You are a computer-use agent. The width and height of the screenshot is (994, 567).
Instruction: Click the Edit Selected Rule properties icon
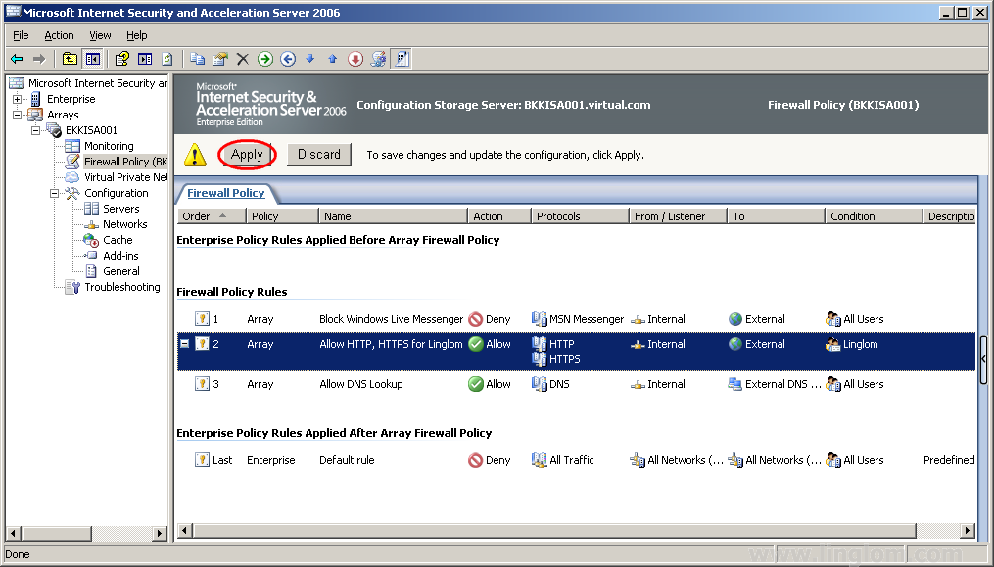[220, 59]
